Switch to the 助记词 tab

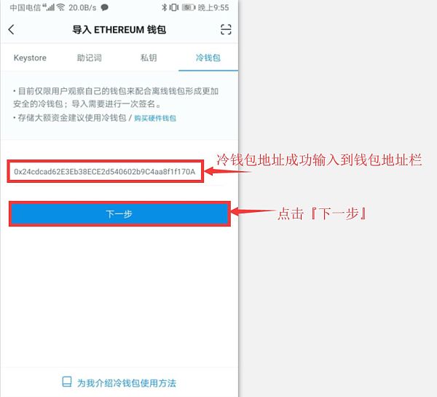click(89, 58)
